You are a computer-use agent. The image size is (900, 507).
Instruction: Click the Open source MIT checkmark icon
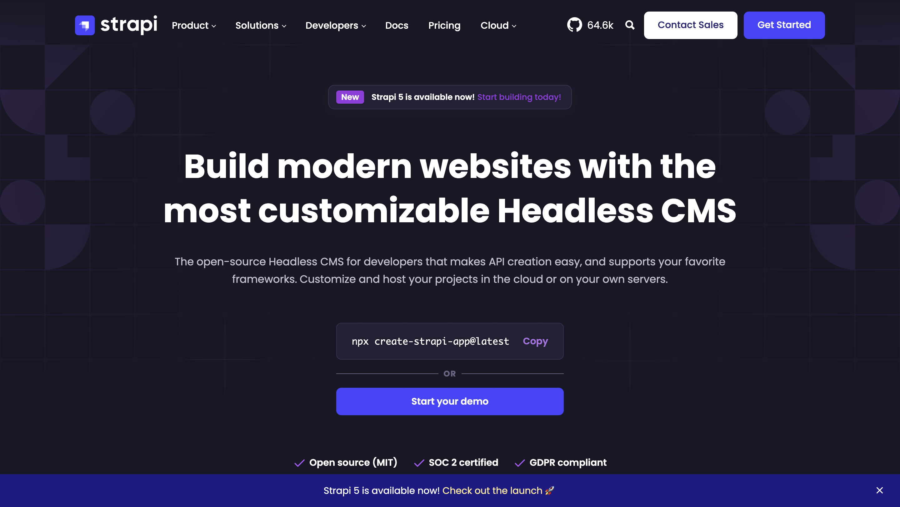(x=299, y=463)
